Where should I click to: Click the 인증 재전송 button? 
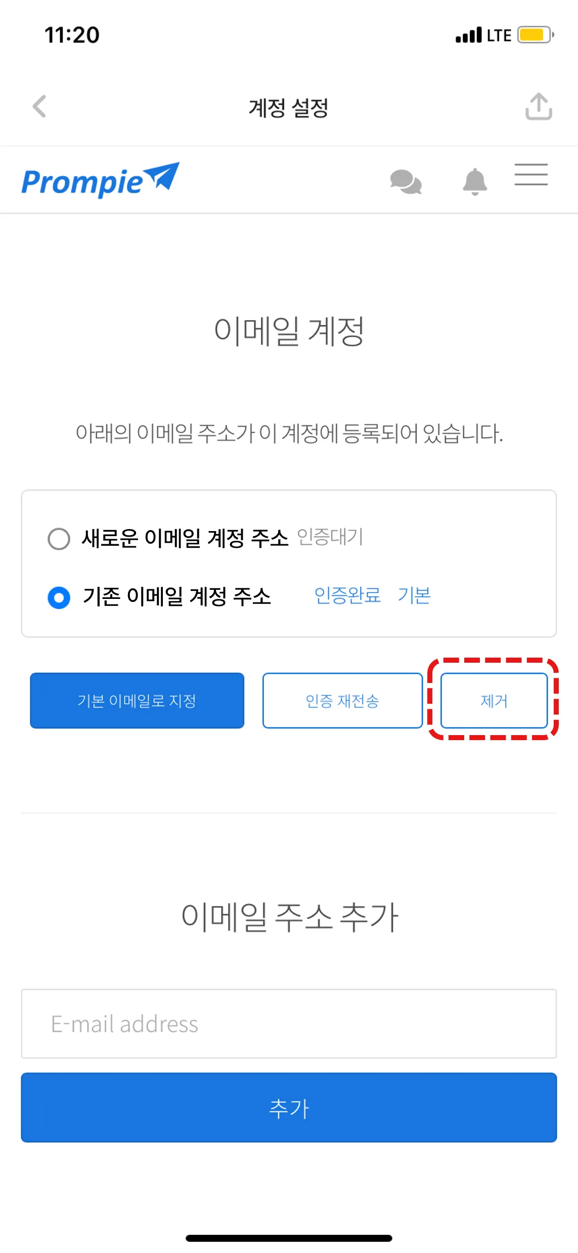(x=342, y=701)
